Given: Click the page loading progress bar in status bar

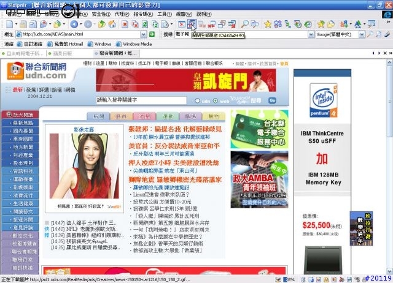Looking at the screenshot, I should click(289, 279).
